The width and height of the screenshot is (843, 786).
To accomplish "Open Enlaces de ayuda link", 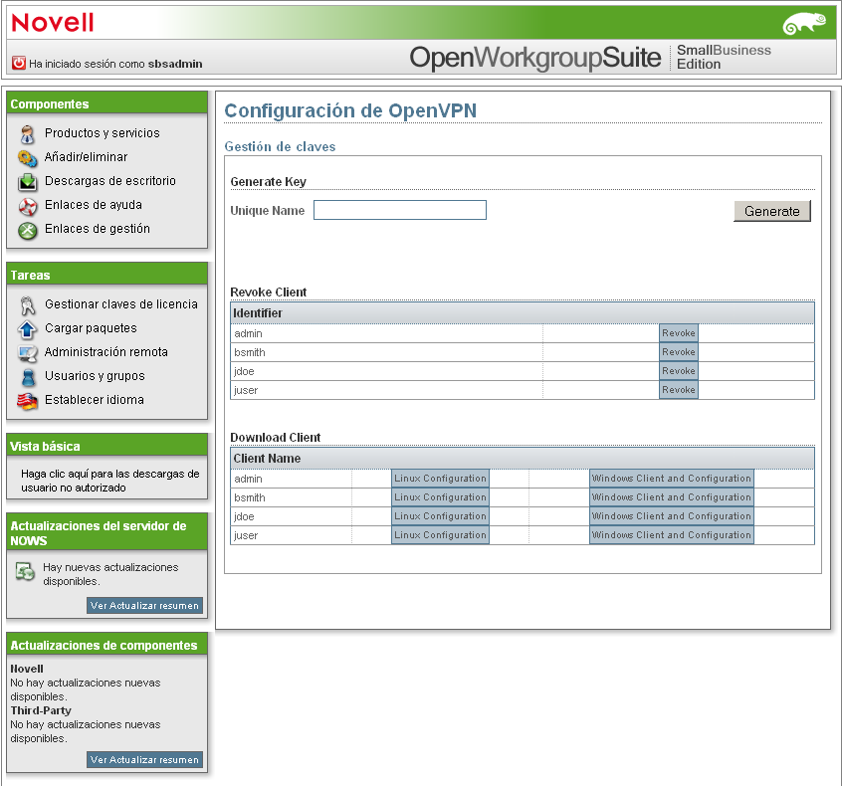I will (x=93, y=205).
